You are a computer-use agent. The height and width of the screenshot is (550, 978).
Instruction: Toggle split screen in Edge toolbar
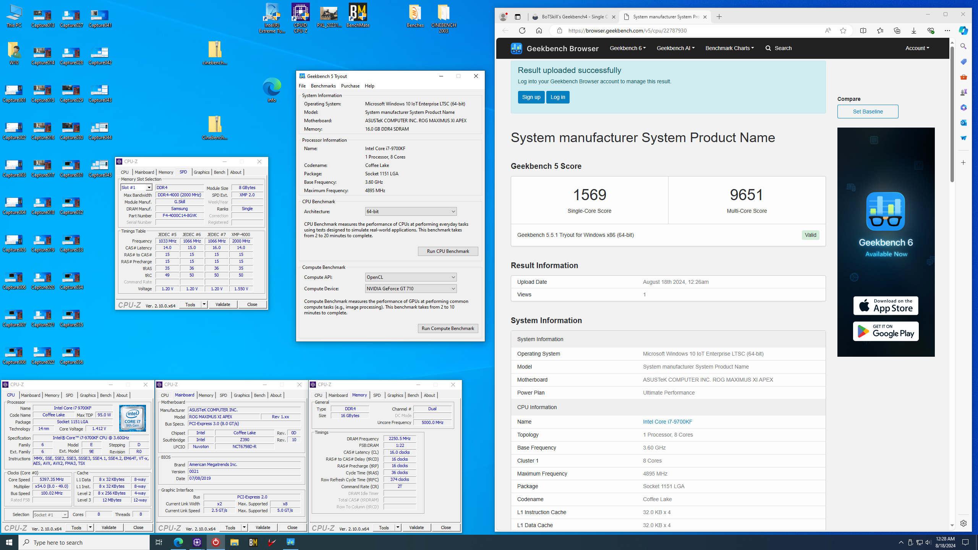(863, 31)
